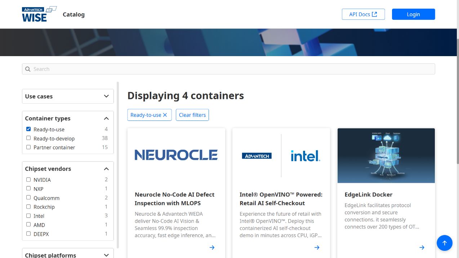The image size is (459, 258).
Task: Enable the NXP chipset filter
Action: tap(28, 188)
